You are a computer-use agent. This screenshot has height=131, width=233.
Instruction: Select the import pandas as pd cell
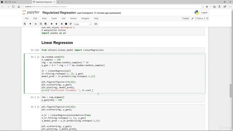tap(123, 31)
